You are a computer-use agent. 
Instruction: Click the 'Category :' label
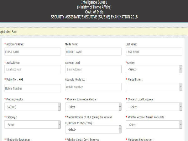12,117
